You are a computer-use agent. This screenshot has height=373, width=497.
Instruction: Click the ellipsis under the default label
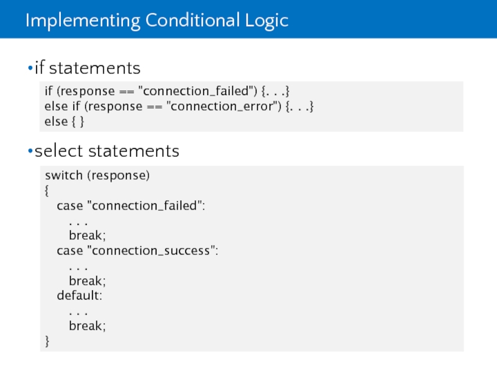[x=78, y=311]
